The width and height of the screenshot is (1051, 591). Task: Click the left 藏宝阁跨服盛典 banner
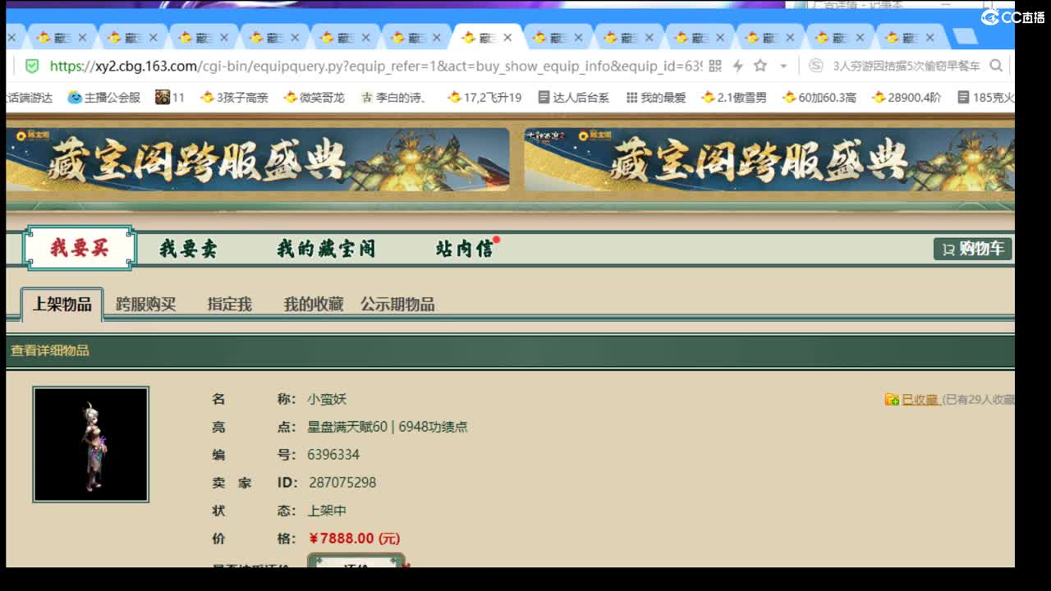pos(258,159)
